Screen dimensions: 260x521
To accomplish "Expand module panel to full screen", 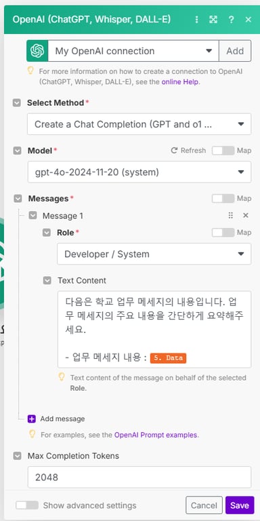I will pyautogui.click(x=213, y=20).
